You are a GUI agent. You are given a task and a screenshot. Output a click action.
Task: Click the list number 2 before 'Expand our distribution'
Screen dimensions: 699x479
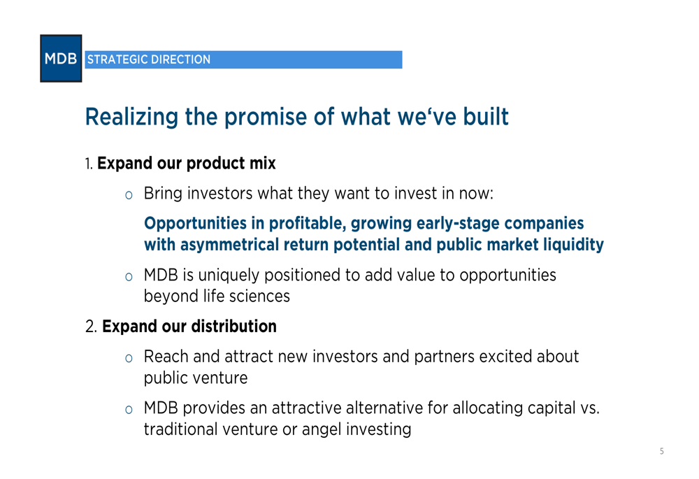[90, 327]
